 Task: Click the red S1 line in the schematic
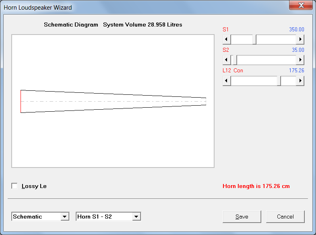[21, 101]
